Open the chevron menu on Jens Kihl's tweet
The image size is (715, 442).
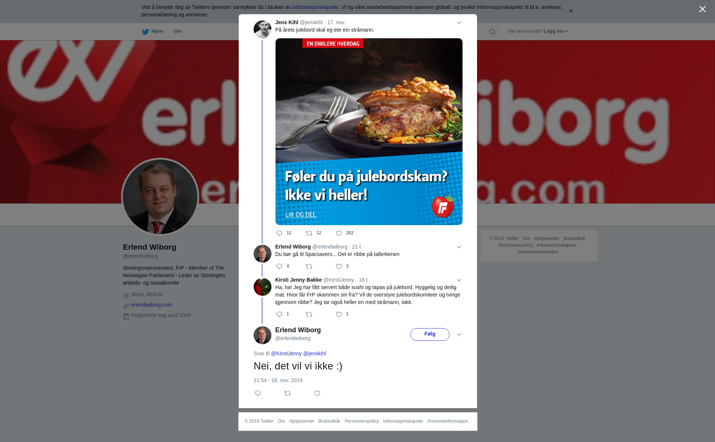pos(459,23)
